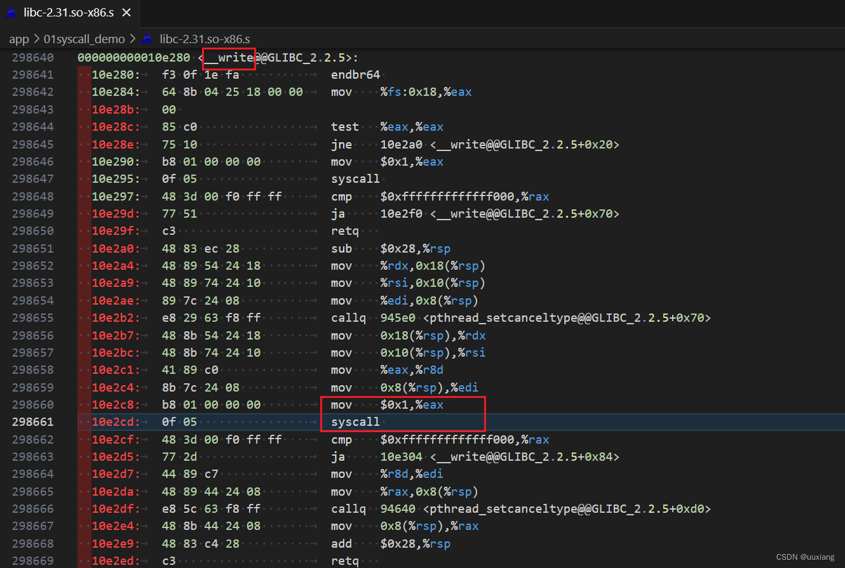Click bytes e8 29 63 f8 ff
This screenshot has height=568, width=845.
pyautogui.click(x=211, y=318)
